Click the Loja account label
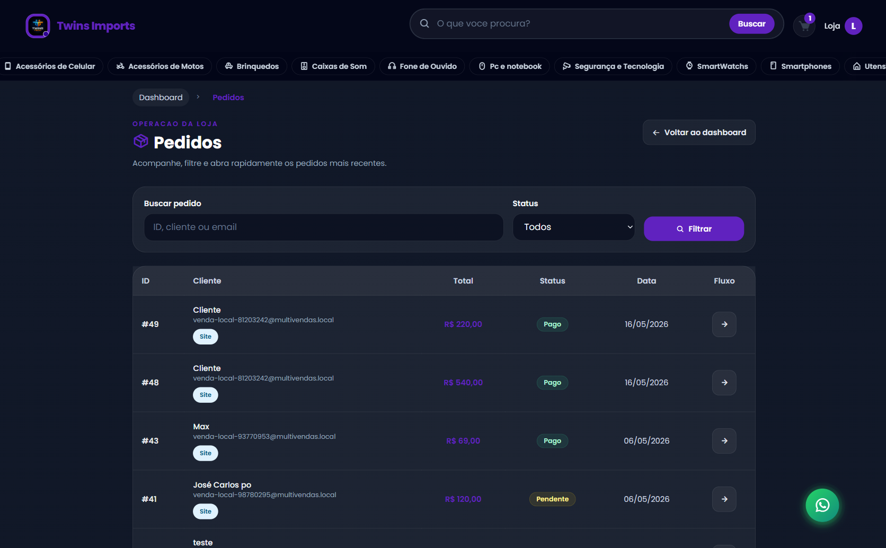Screen dimensions: 886x548 point(832,26)
